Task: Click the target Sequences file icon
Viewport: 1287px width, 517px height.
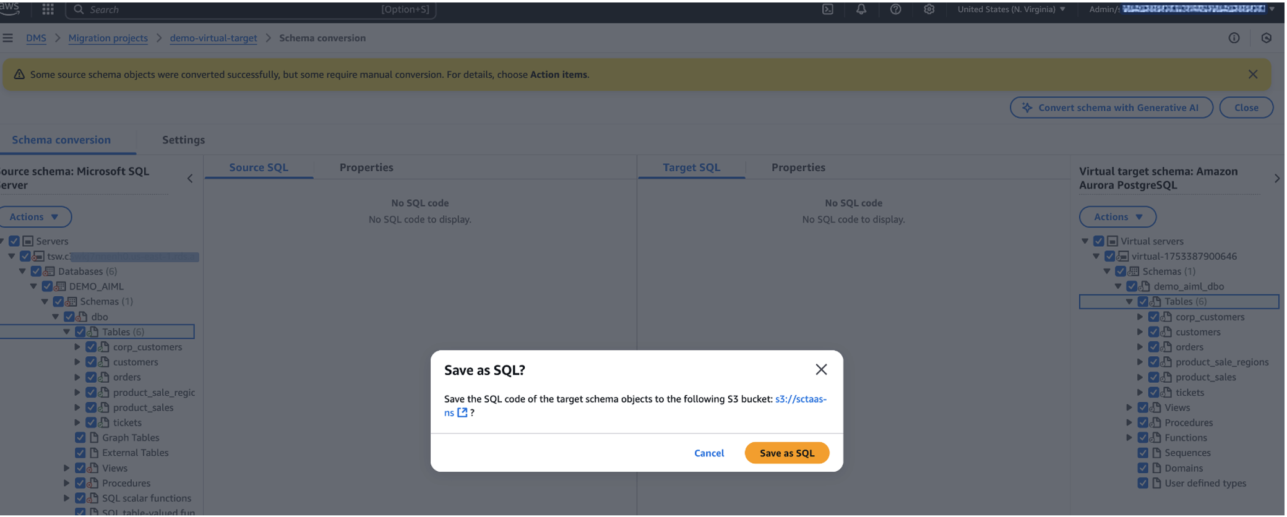Action: (1156, 453)
